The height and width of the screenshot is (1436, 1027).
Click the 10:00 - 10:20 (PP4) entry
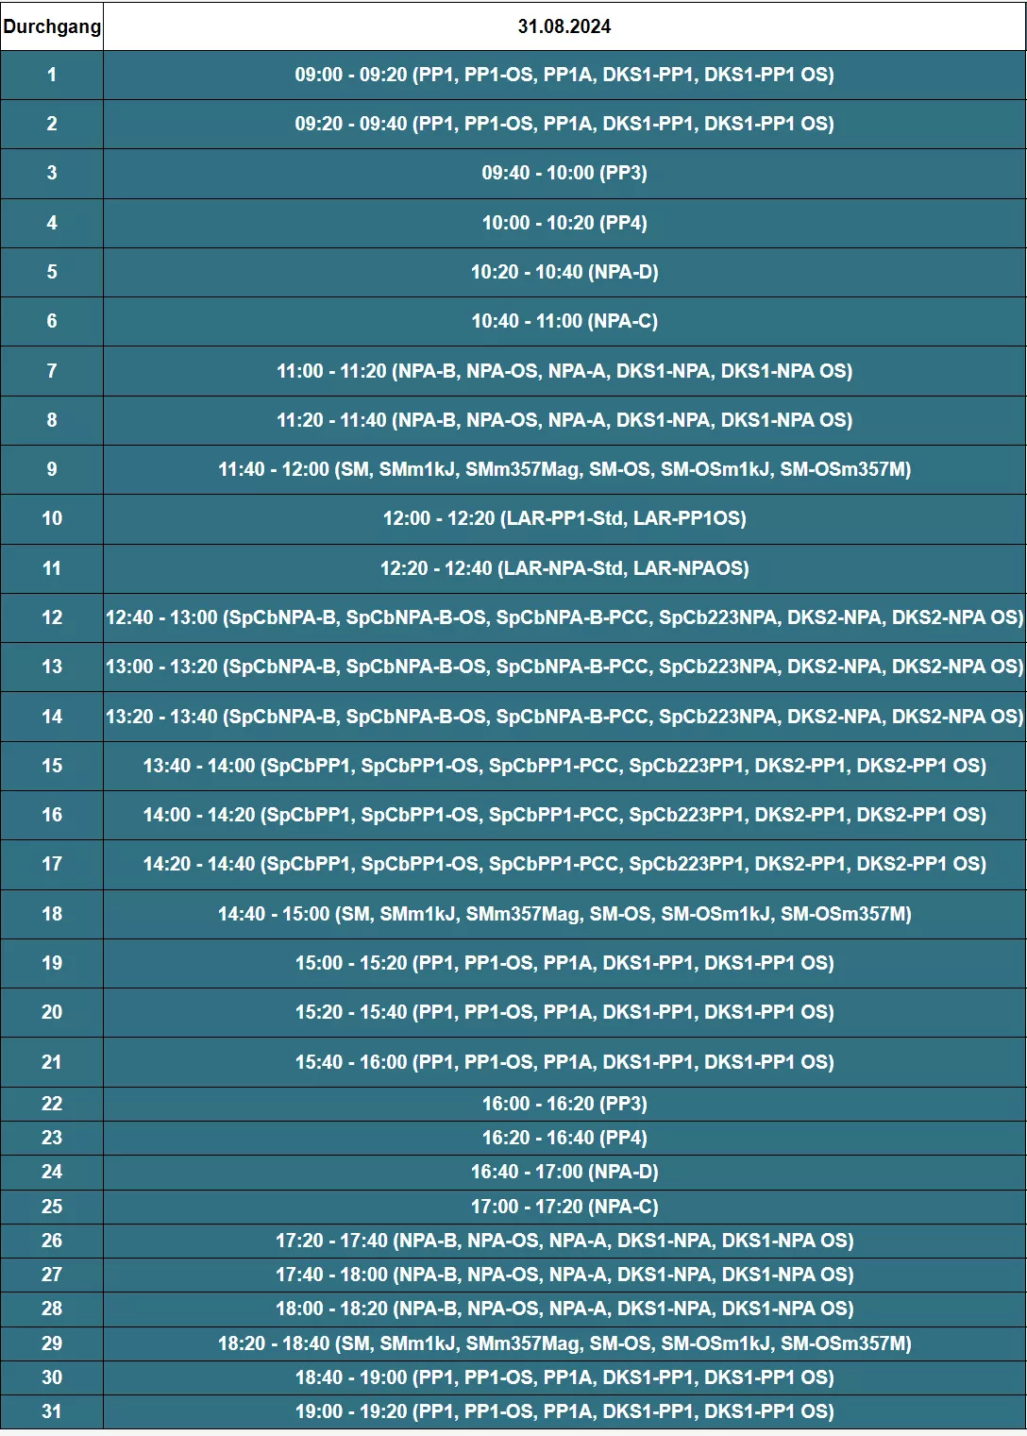click(x=564, y=223)
